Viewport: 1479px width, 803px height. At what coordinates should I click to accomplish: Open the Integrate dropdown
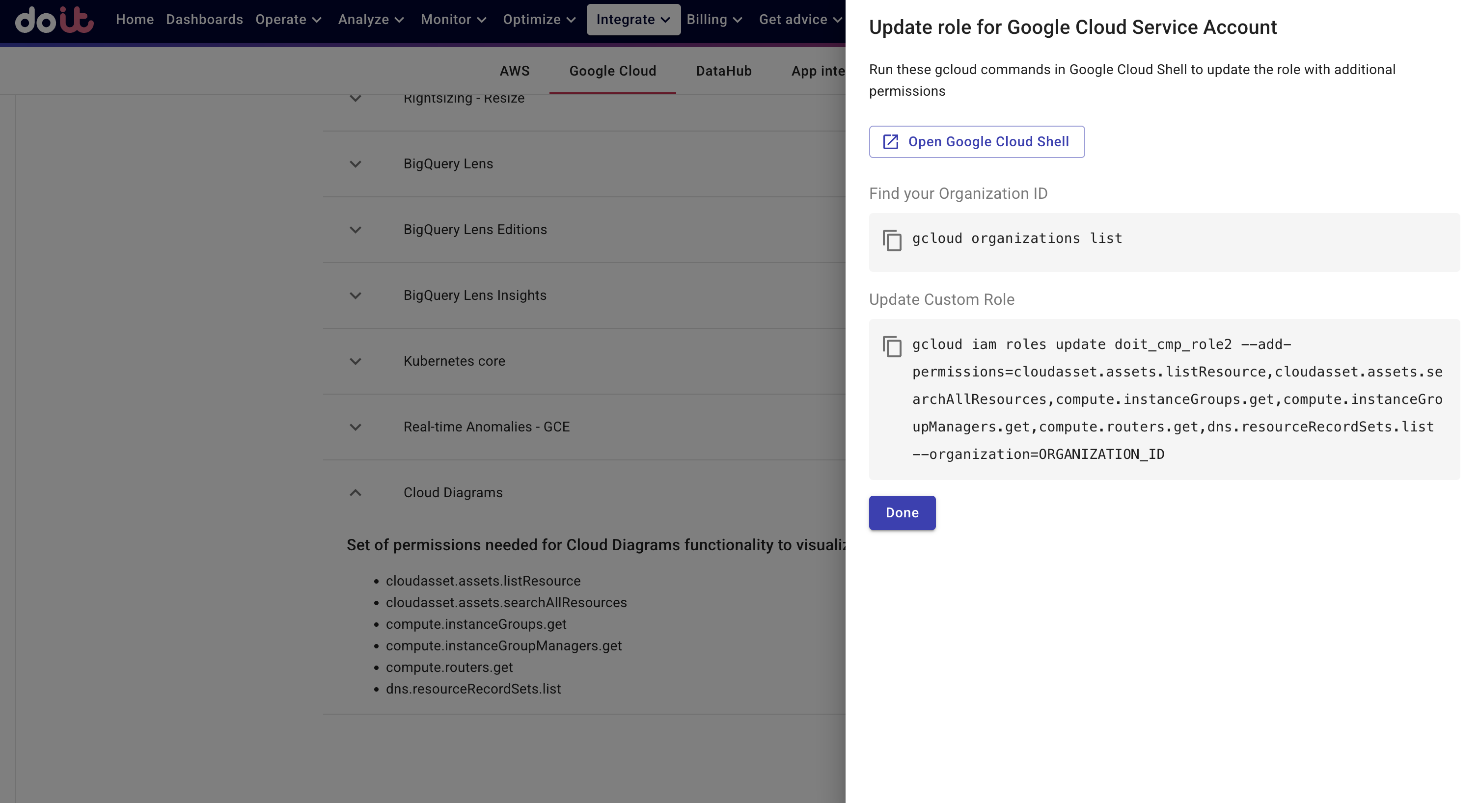(633, 20)
